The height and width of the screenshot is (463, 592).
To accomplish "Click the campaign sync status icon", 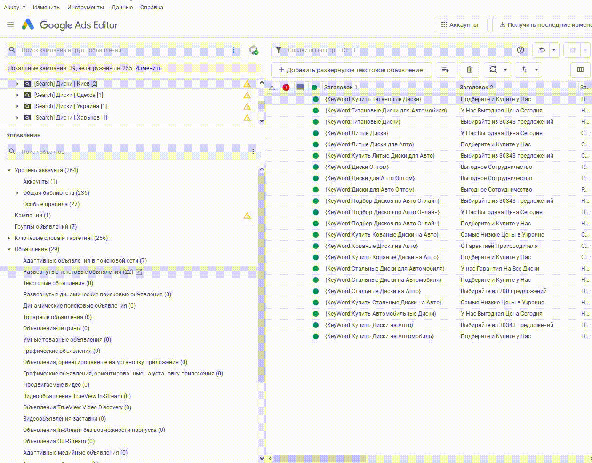I will click(254, 50).
